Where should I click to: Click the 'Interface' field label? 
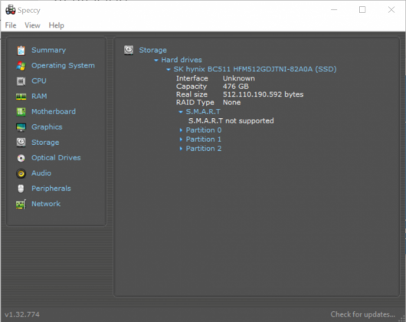(x=192, y=78)
